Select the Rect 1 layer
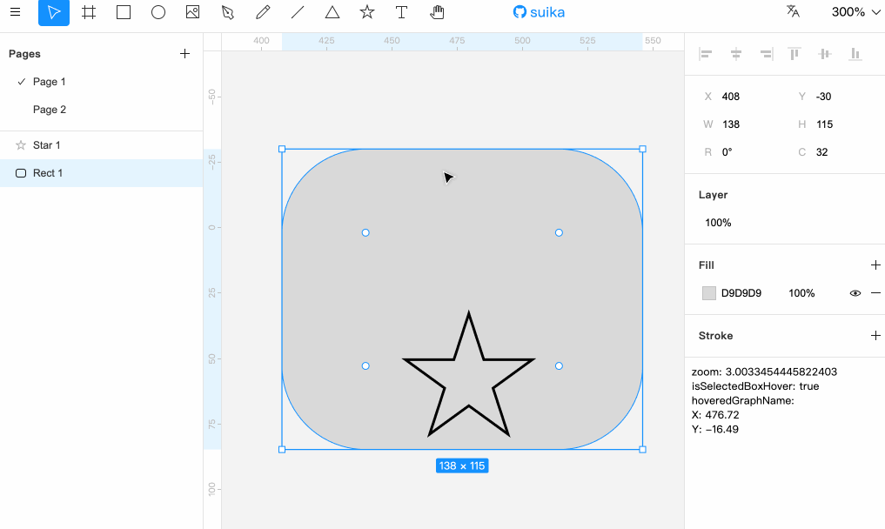Viewport: 885px width, 529px height. tap(102, 173)
